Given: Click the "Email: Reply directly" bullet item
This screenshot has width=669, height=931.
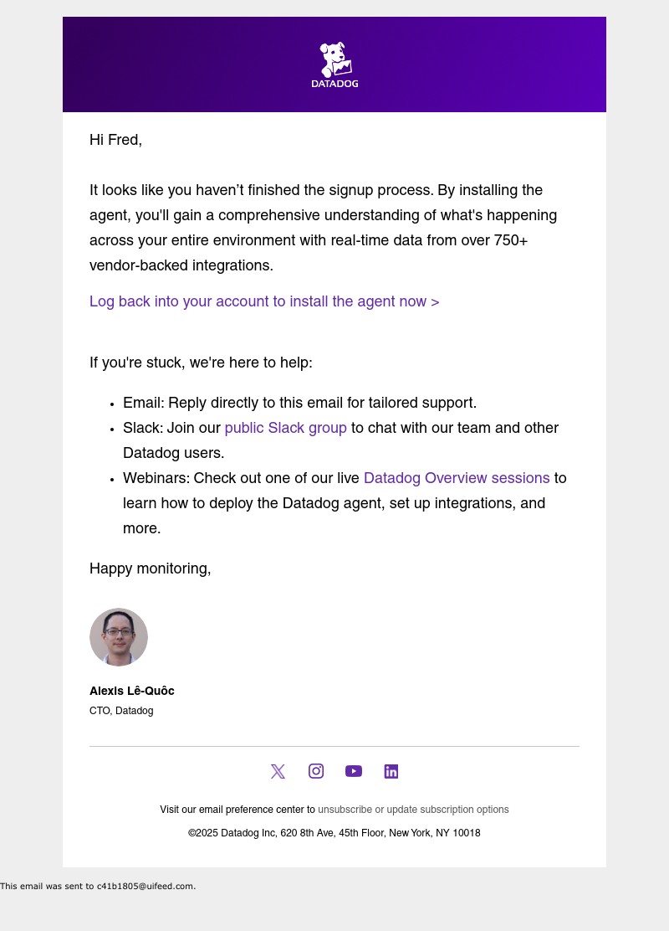Looking at the screenshot, I should click(299, 403).
